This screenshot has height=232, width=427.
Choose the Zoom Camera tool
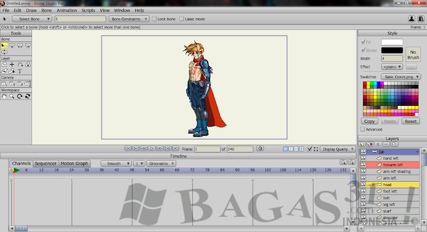[x=12, y=84]
